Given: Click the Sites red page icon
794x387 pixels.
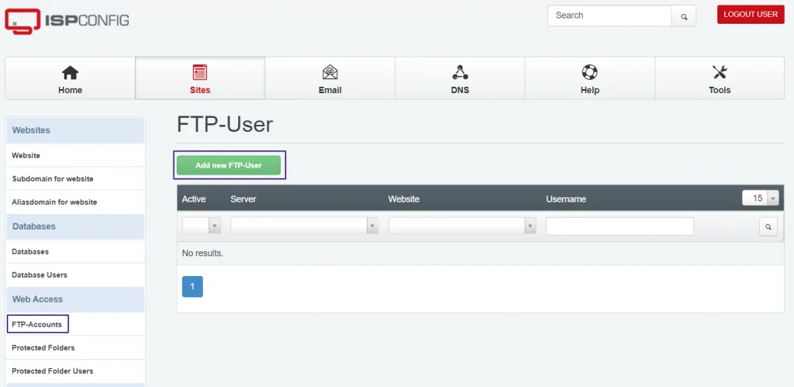Looking at the screenshot, I should pos(200,72).
